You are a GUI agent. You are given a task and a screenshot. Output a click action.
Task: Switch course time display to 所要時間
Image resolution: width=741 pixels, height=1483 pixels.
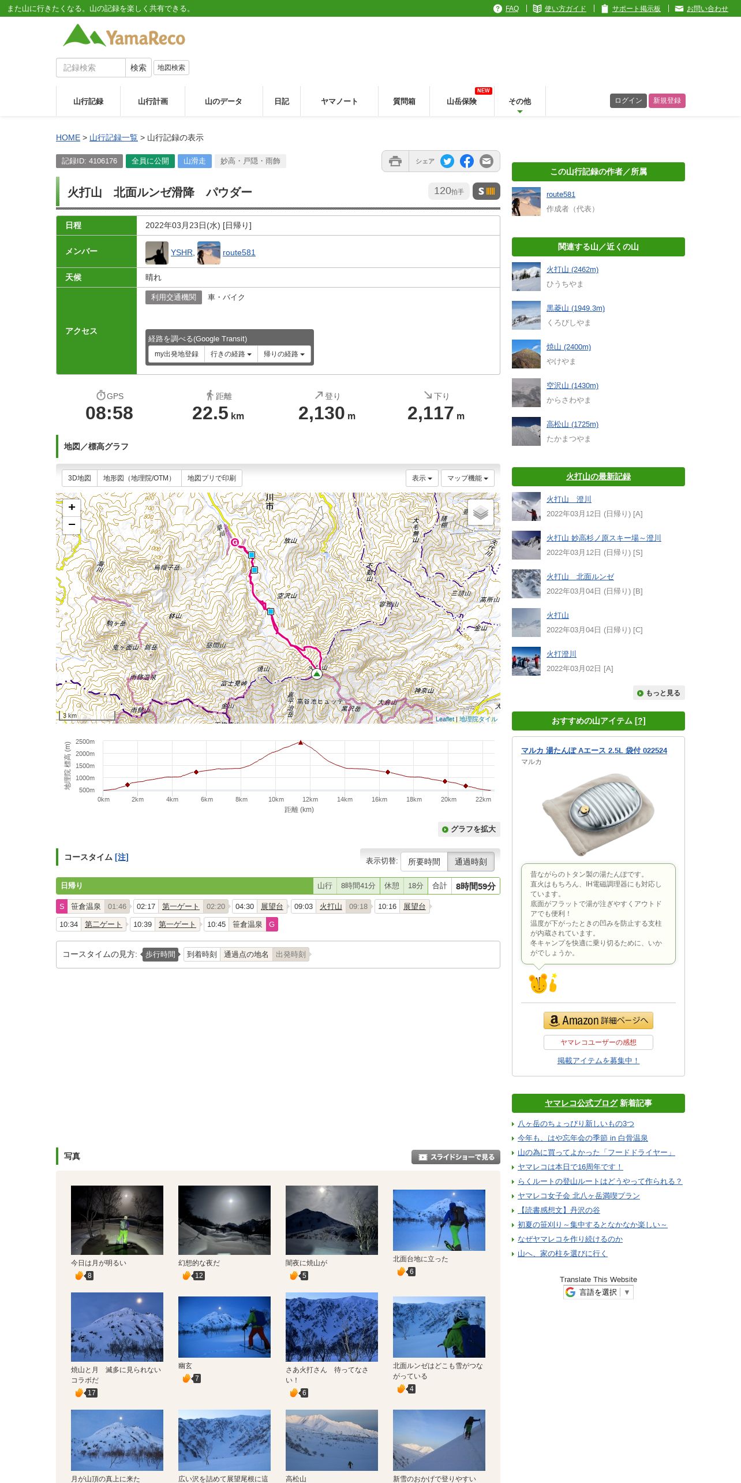(x=424, y=861)
